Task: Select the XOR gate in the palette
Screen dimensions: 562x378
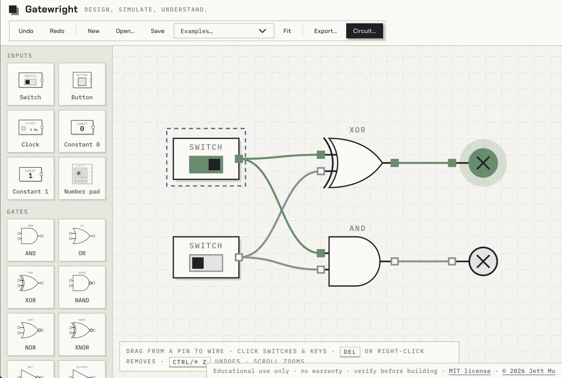Action: [x=30, y=287]
